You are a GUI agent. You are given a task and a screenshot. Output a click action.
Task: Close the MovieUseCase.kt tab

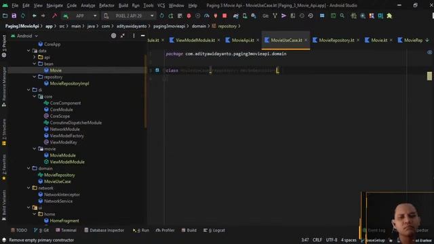[x=306, y=41]
